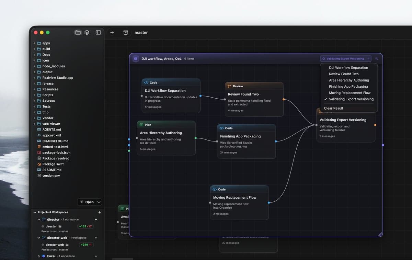Collapse the director-web project

point(39,238)
